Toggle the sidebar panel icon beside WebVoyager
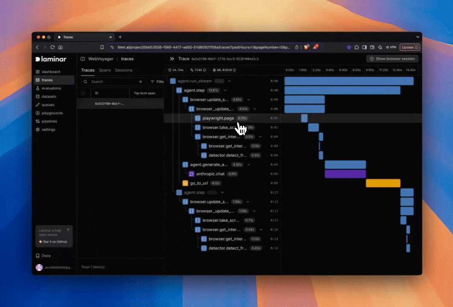This screenshot has width=453, height=307. coord(83,59)
